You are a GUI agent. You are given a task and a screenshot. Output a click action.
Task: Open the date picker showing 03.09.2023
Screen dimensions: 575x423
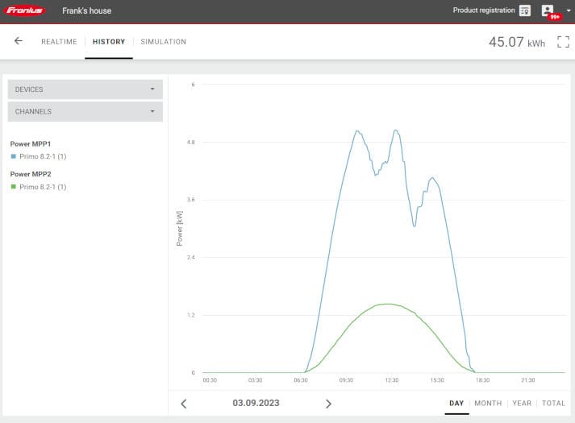(x=256, y=403)
